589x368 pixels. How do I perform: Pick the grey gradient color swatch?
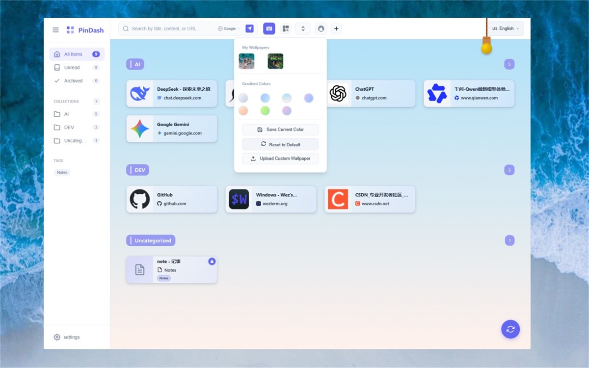[243, 98]
